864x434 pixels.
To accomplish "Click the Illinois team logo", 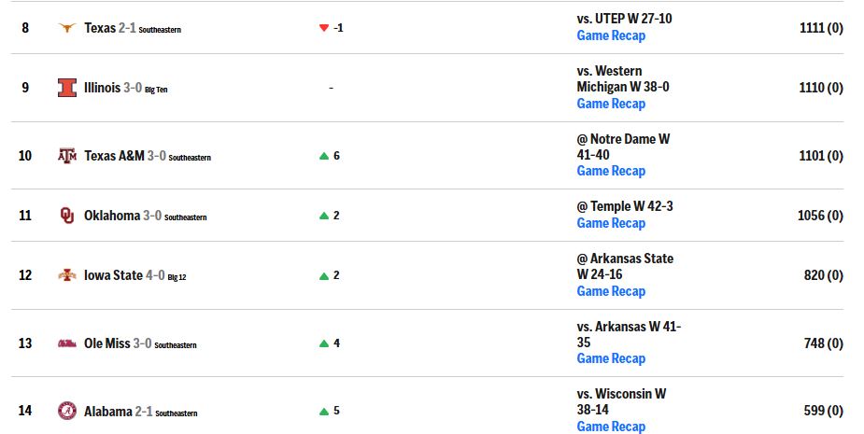I will (x=67, y=88).
